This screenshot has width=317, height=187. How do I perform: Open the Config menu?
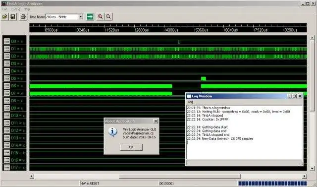point(15,9)
